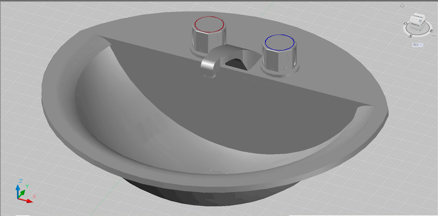Open the SCU coordinate system dropdown

(418, 45)
